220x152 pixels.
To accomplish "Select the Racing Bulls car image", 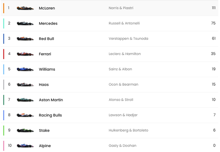I will [x=25, y=115].
